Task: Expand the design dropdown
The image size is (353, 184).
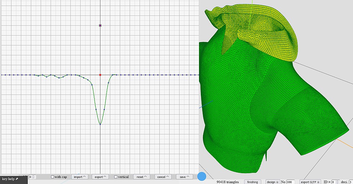Action: pos(273,182)
